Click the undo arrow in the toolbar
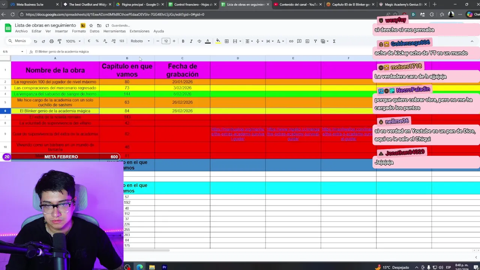Screen dimensions: 480x270 coord(35,41)
